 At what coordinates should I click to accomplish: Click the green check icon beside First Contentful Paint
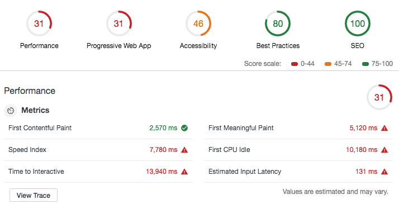184,128
